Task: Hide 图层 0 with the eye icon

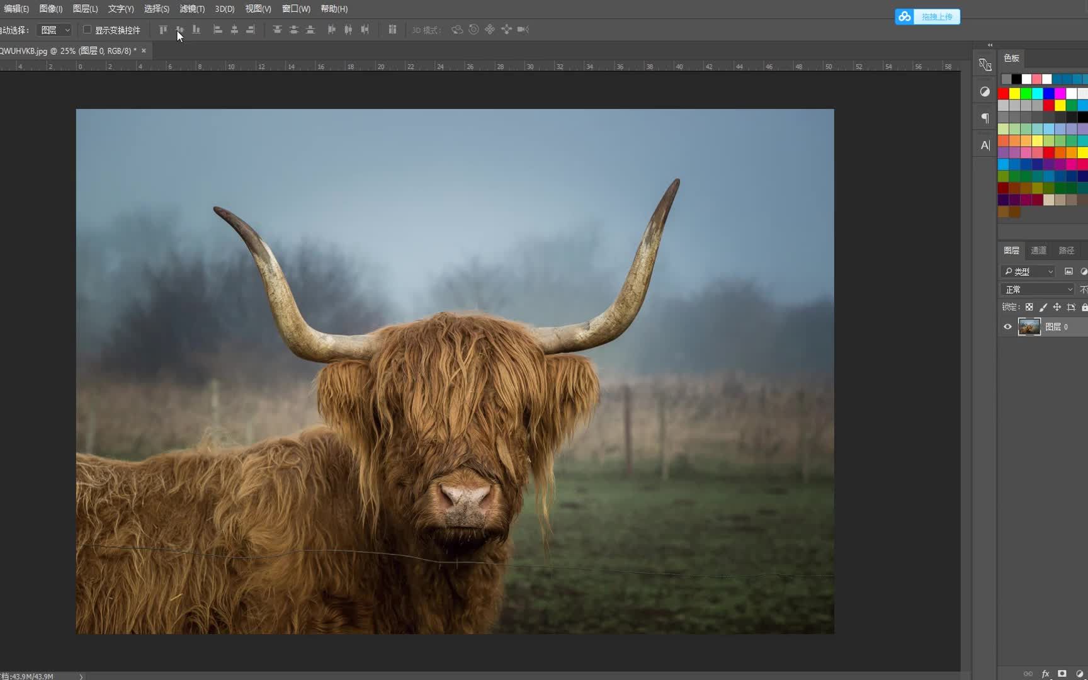Action: pos(1007,327)
